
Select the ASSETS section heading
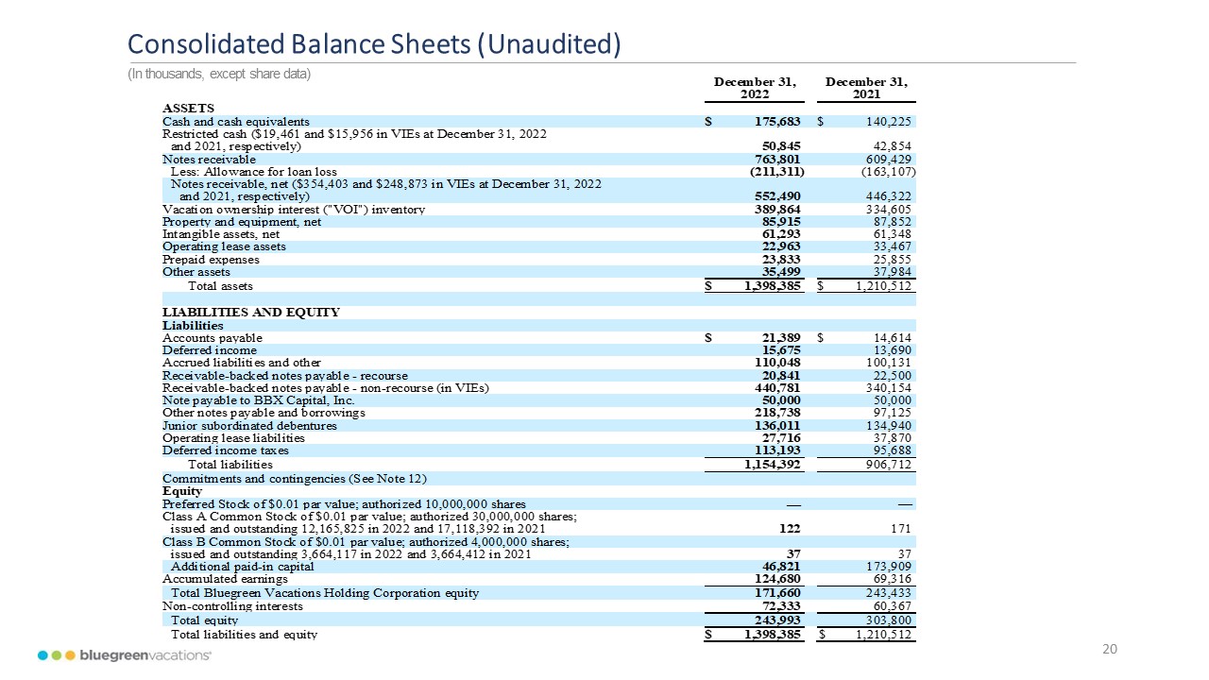tap(188, 109)
